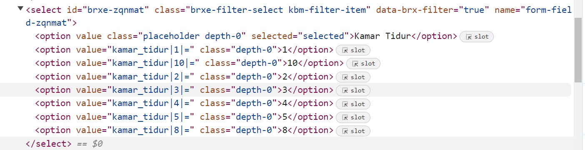This screenshot has width=585, height=150.
Task: Reveal slot for the option with value 1
Action: [x=353, y=50]
